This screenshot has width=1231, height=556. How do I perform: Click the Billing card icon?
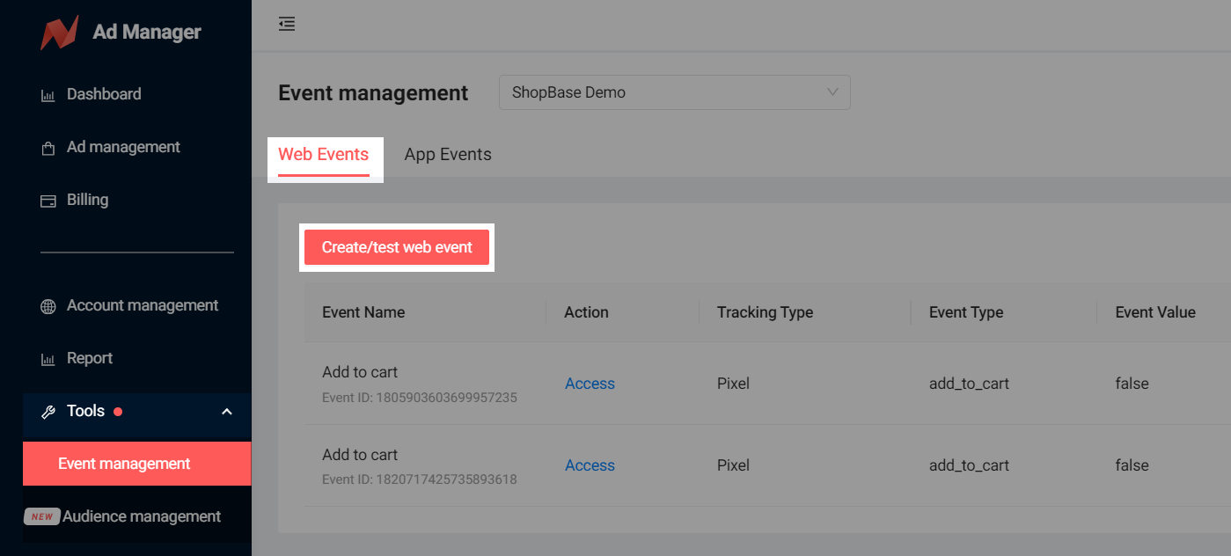click(x=48, y=201)
